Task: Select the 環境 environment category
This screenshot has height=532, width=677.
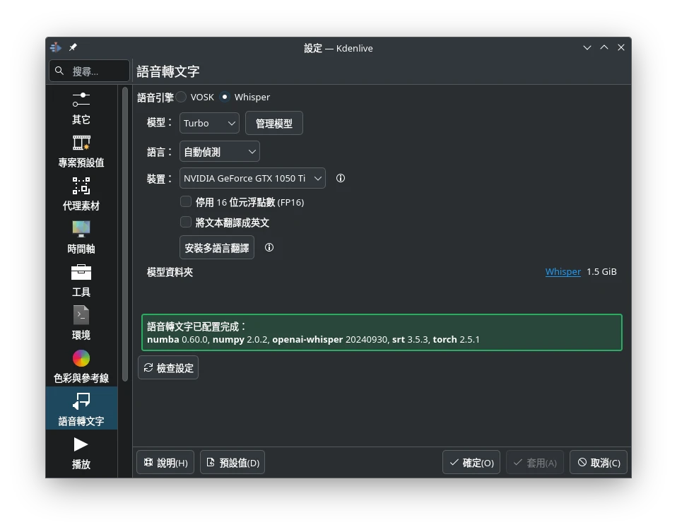Action: (x=81, y=324)
